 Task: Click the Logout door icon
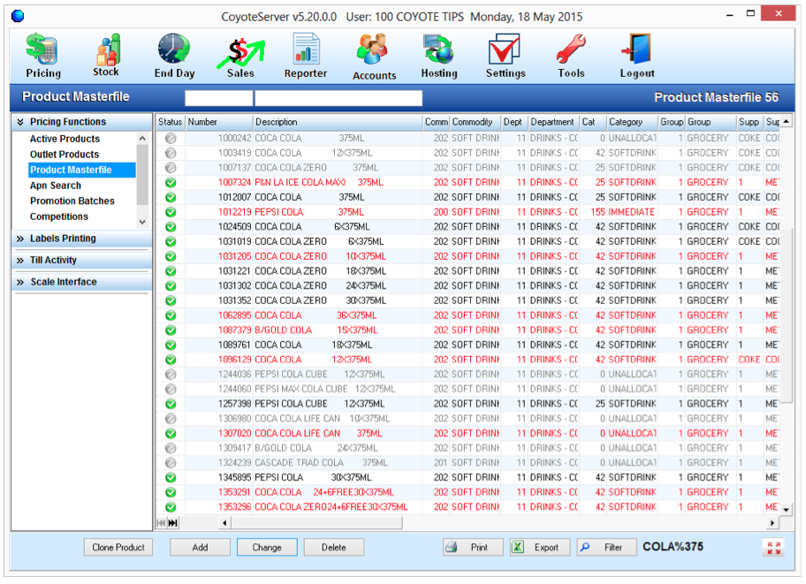637,56
